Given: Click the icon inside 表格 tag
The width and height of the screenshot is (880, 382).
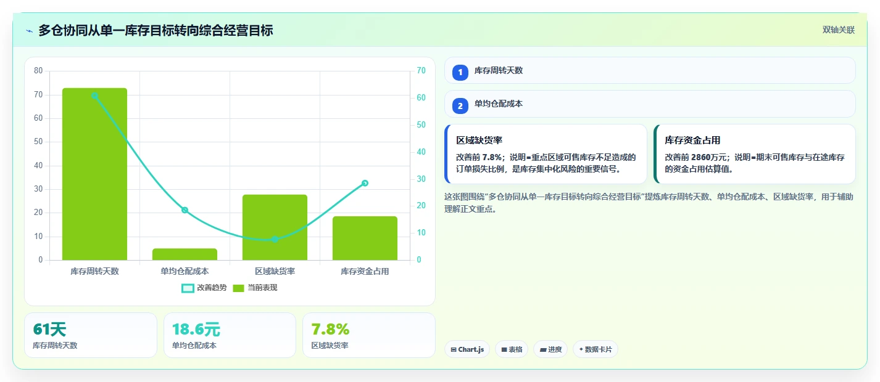Looking at the screenshot, I should point(504,349).
